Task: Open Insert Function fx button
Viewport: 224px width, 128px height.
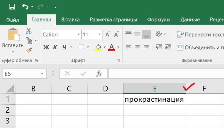Action: coord(99,74)
